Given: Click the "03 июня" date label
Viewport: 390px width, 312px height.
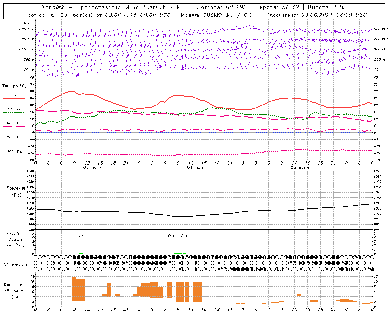Looking at the screenshot, I should point(93,168).
